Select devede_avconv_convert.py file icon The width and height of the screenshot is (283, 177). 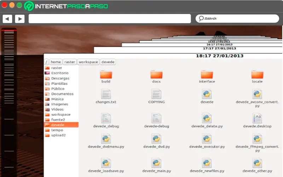coord(257,94)
